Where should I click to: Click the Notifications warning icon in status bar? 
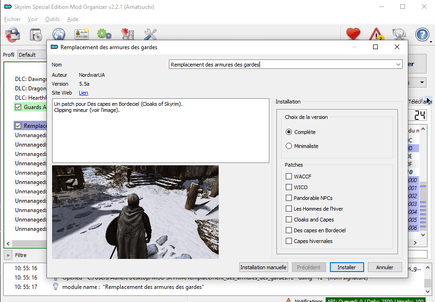(289, 300)
